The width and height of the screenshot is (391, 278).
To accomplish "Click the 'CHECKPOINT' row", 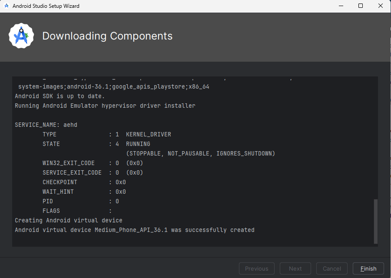I will pos(84,182).
